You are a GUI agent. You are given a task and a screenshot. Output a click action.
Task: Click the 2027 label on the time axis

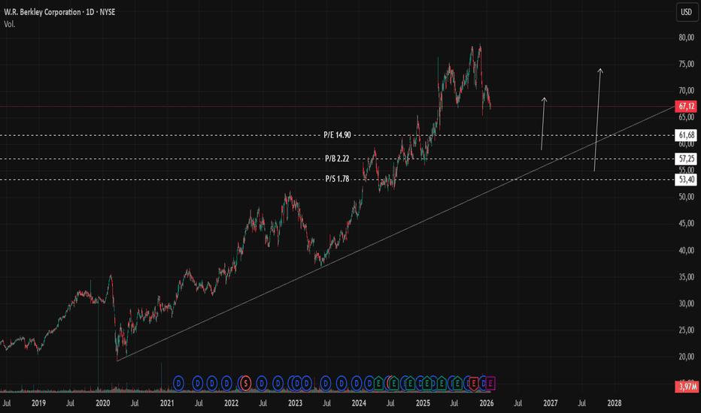coord(551,403)
